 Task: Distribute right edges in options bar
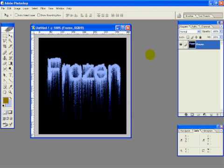coord(122,15)
